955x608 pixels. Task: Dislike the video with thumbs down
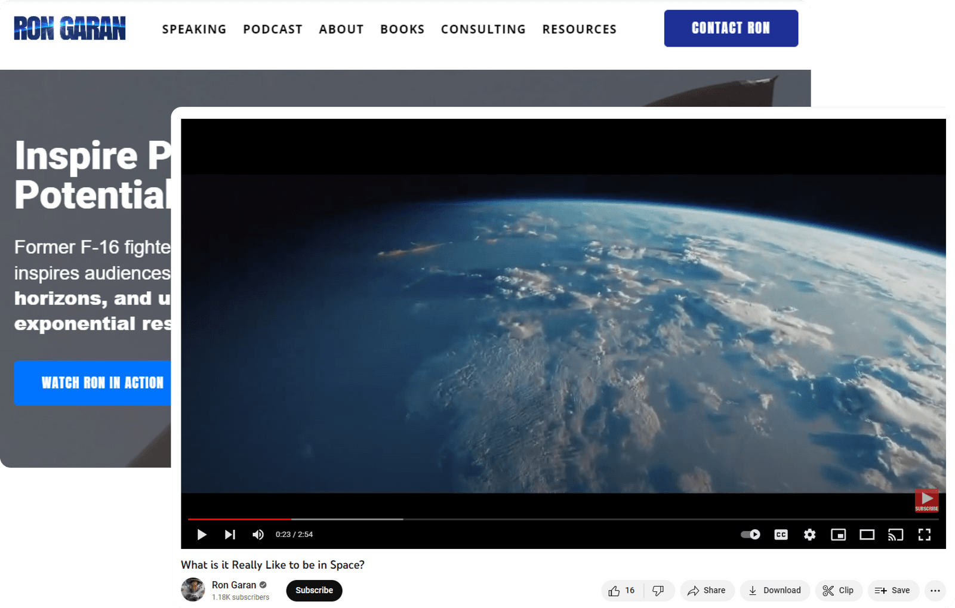tap(658, 591)
